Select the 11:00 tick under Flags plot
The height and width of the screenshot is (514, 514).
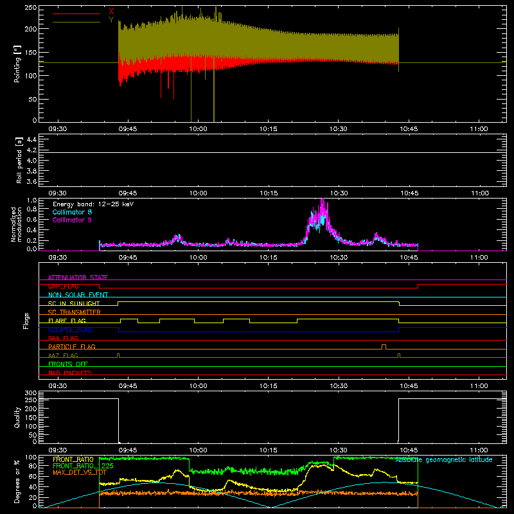[479, 386]
